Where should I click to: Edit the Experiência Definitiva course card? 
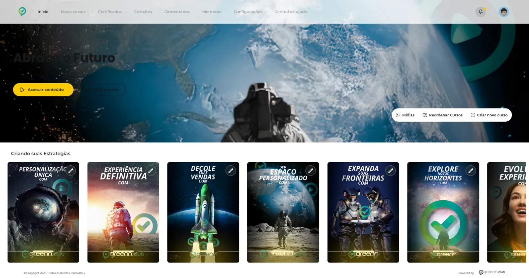tap(151, 171)
